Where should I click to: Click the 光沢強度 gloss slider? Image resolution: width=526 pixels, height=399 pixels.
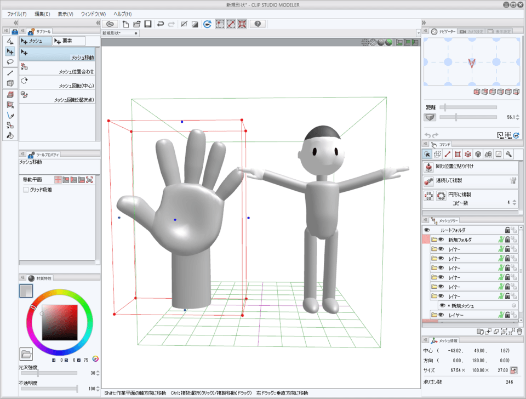[x=49, y=373]
